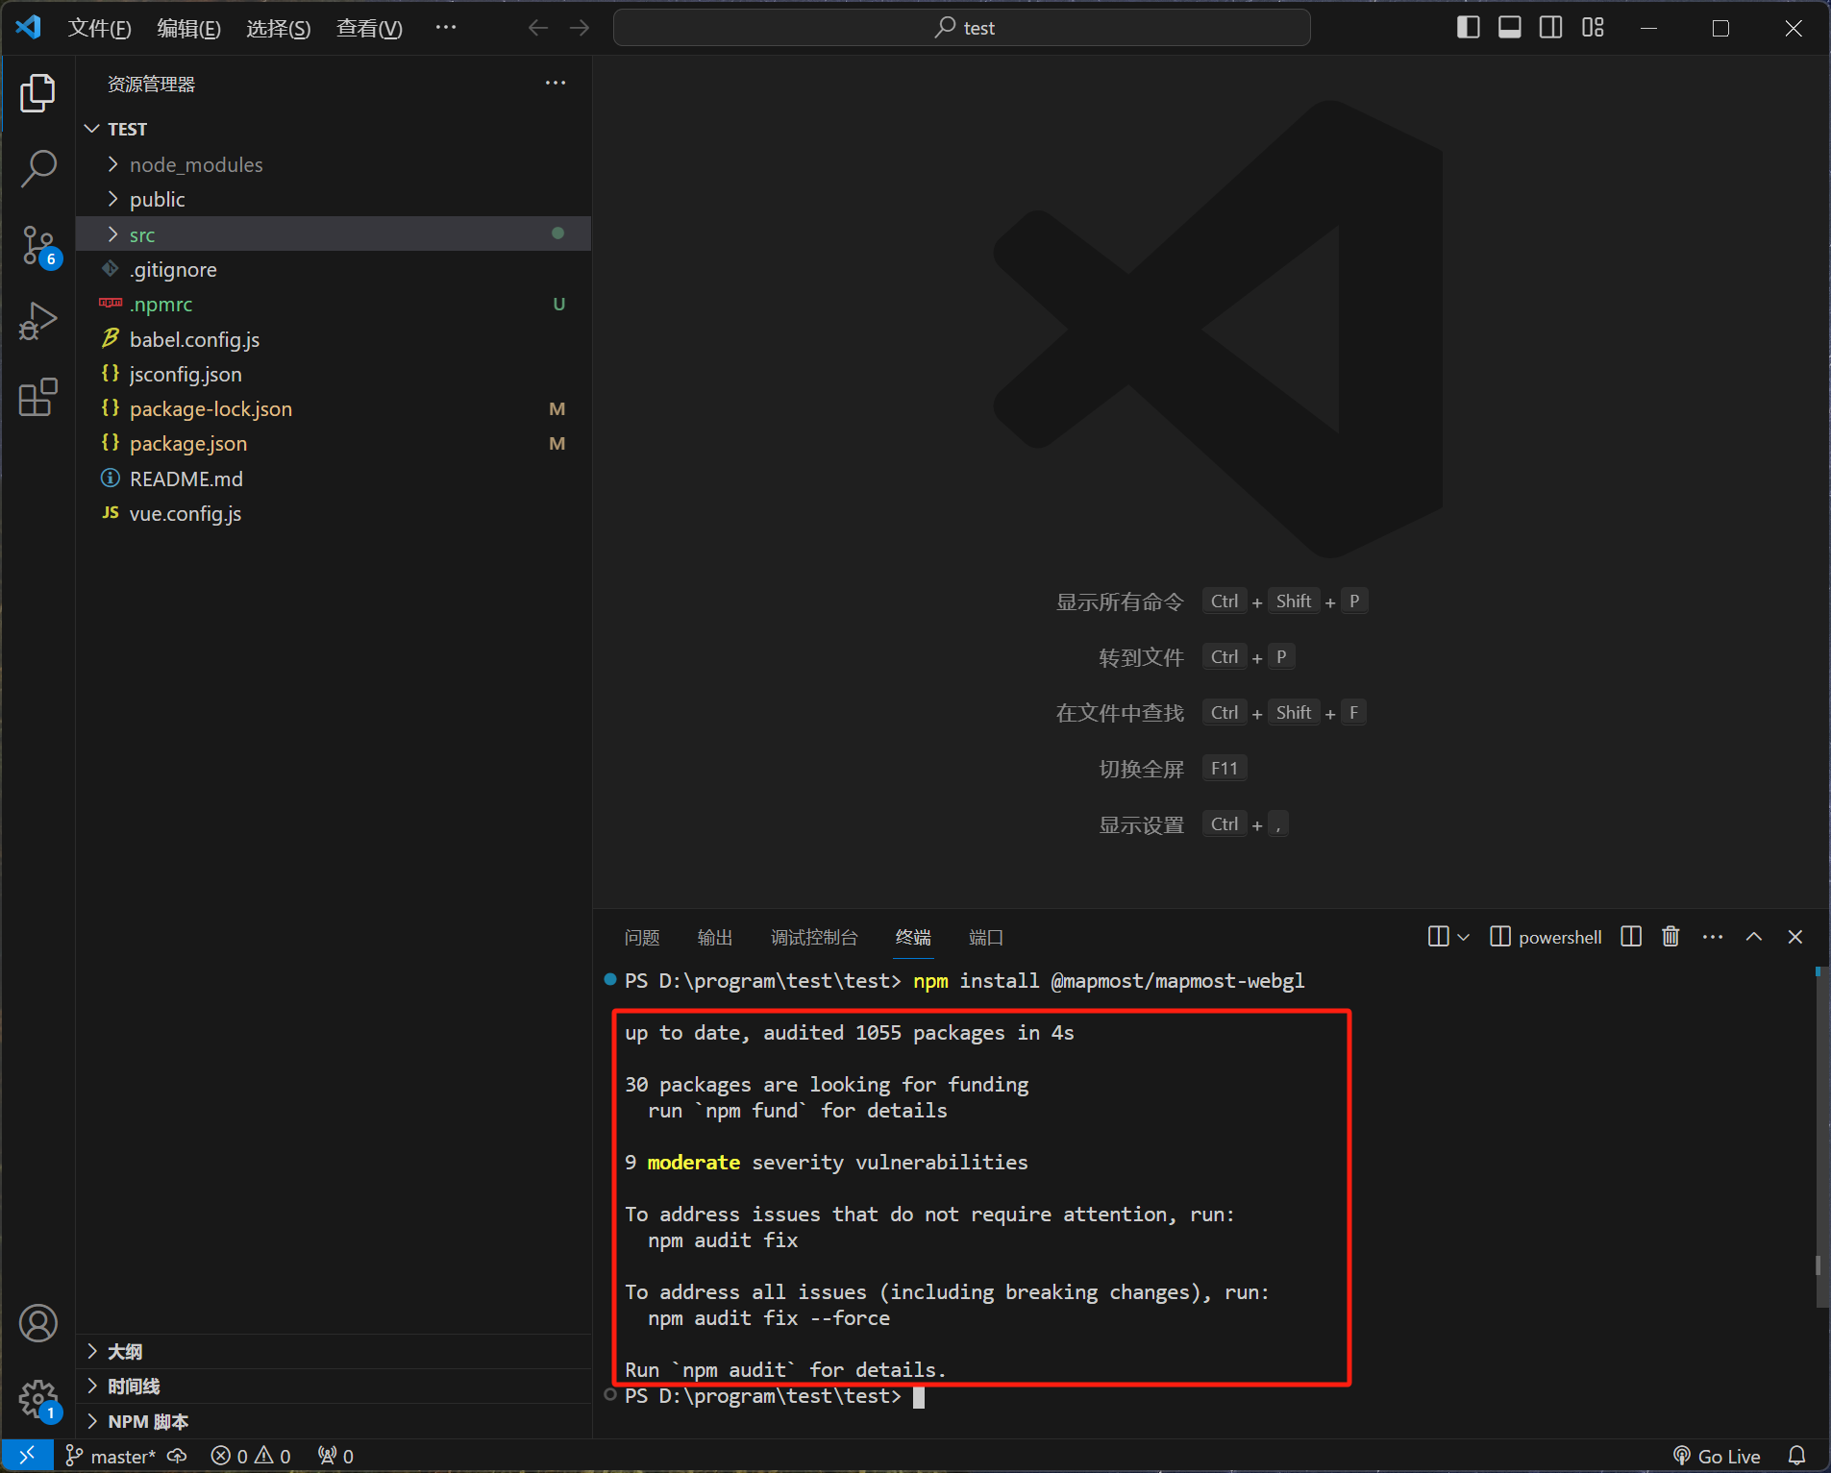The width and height of the screenshot is (1831, 1473).
Task: Open Source Control view with 6 changes
Action: (38, 246)
